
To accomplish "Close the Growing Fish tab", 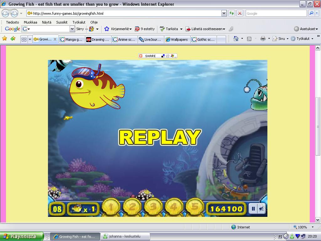I will coord(55,39).
